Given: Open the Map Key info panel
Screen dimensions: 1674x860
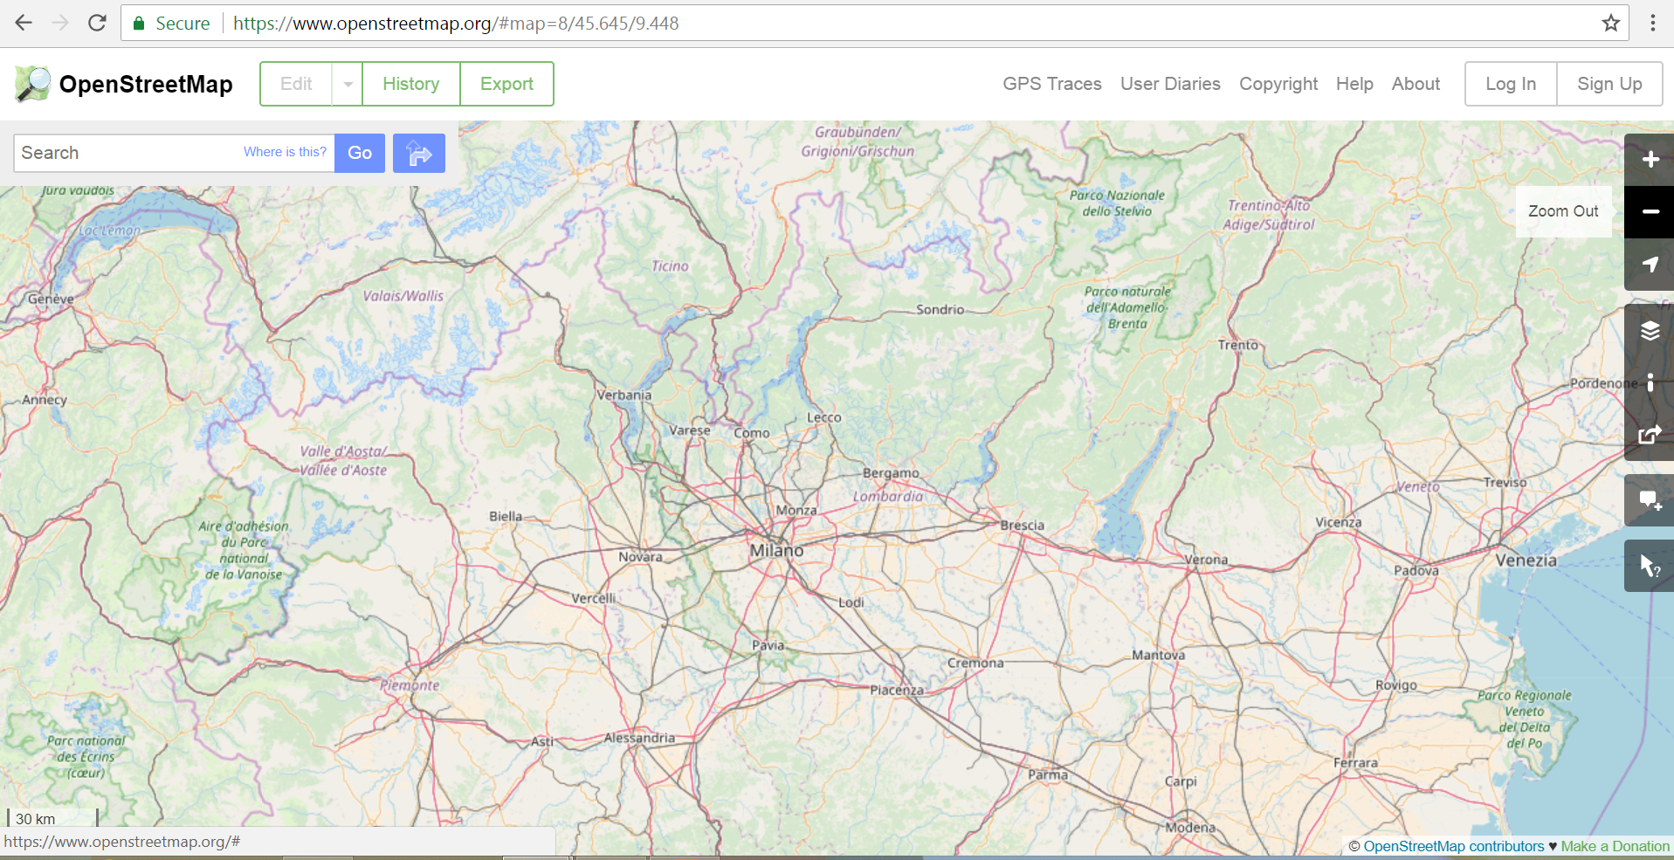Looking at the screenshot, I should 1650,382.
